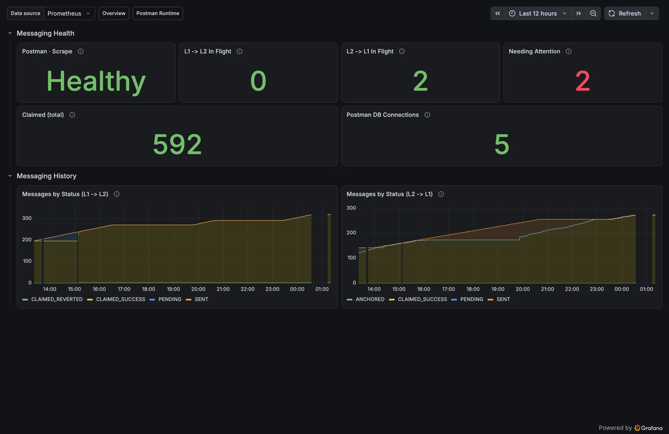Click the Postman DB Connections value 5
Image resolution: width=669 pixels, height=434 pixels.
click(502, 144)
